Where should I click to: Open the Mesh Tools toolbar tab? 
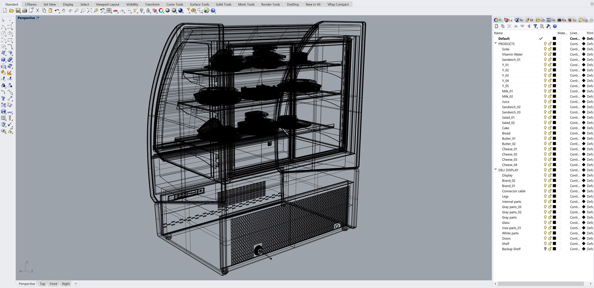pyautogui.click(x=246, y=4)
